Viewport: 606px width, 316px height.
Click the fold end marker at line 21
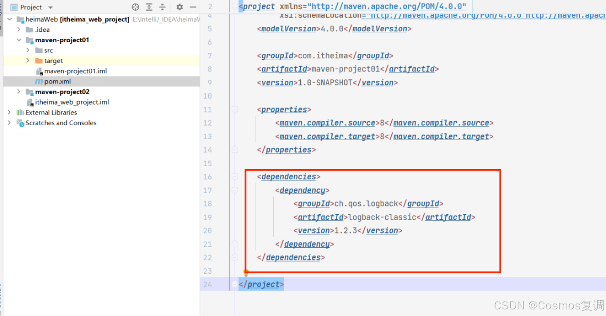click(x=235, y=244)
